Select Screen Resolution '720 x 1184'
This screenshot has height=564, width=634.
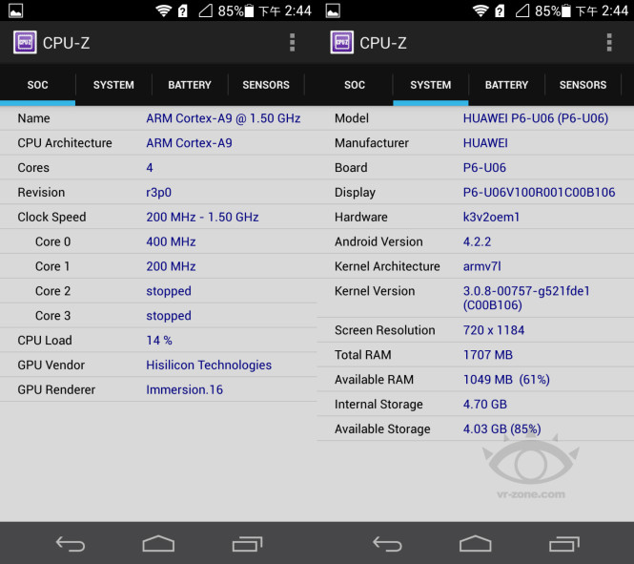coord(494,330)
